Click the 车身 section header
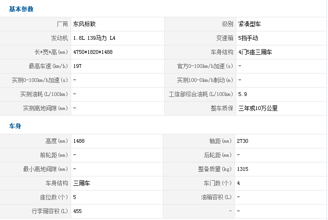The image size is (328, 220). (x=15, y=126)
